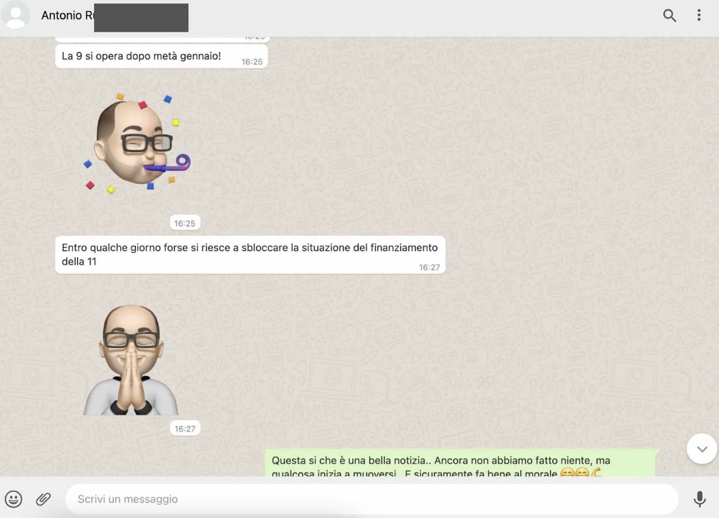Click message 'La 9 si opera dopo metà gennaio!'
Screen dimensions: 719x518
[141, 56]
